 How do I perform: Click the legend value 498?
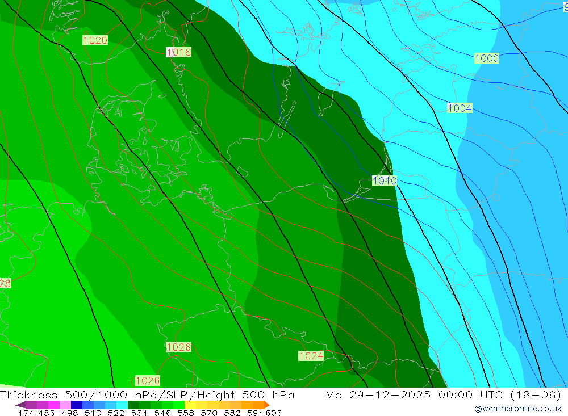pyautogui.click(x=69, y=413)
